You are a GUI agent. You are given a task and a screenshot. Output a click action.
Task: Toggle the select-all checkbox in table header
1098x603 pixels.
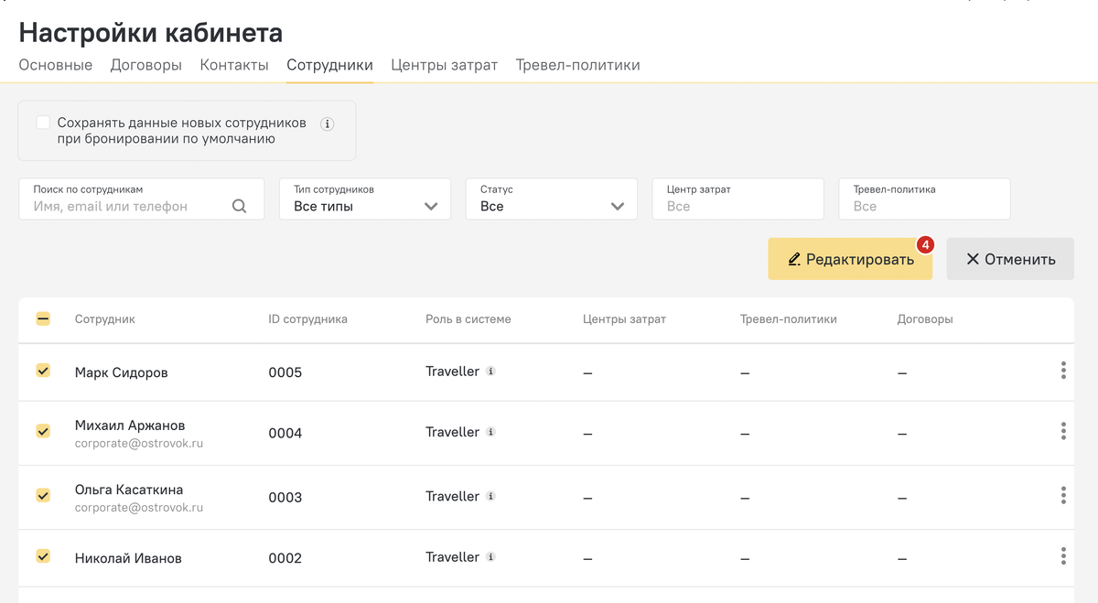[x=43, y=319]
